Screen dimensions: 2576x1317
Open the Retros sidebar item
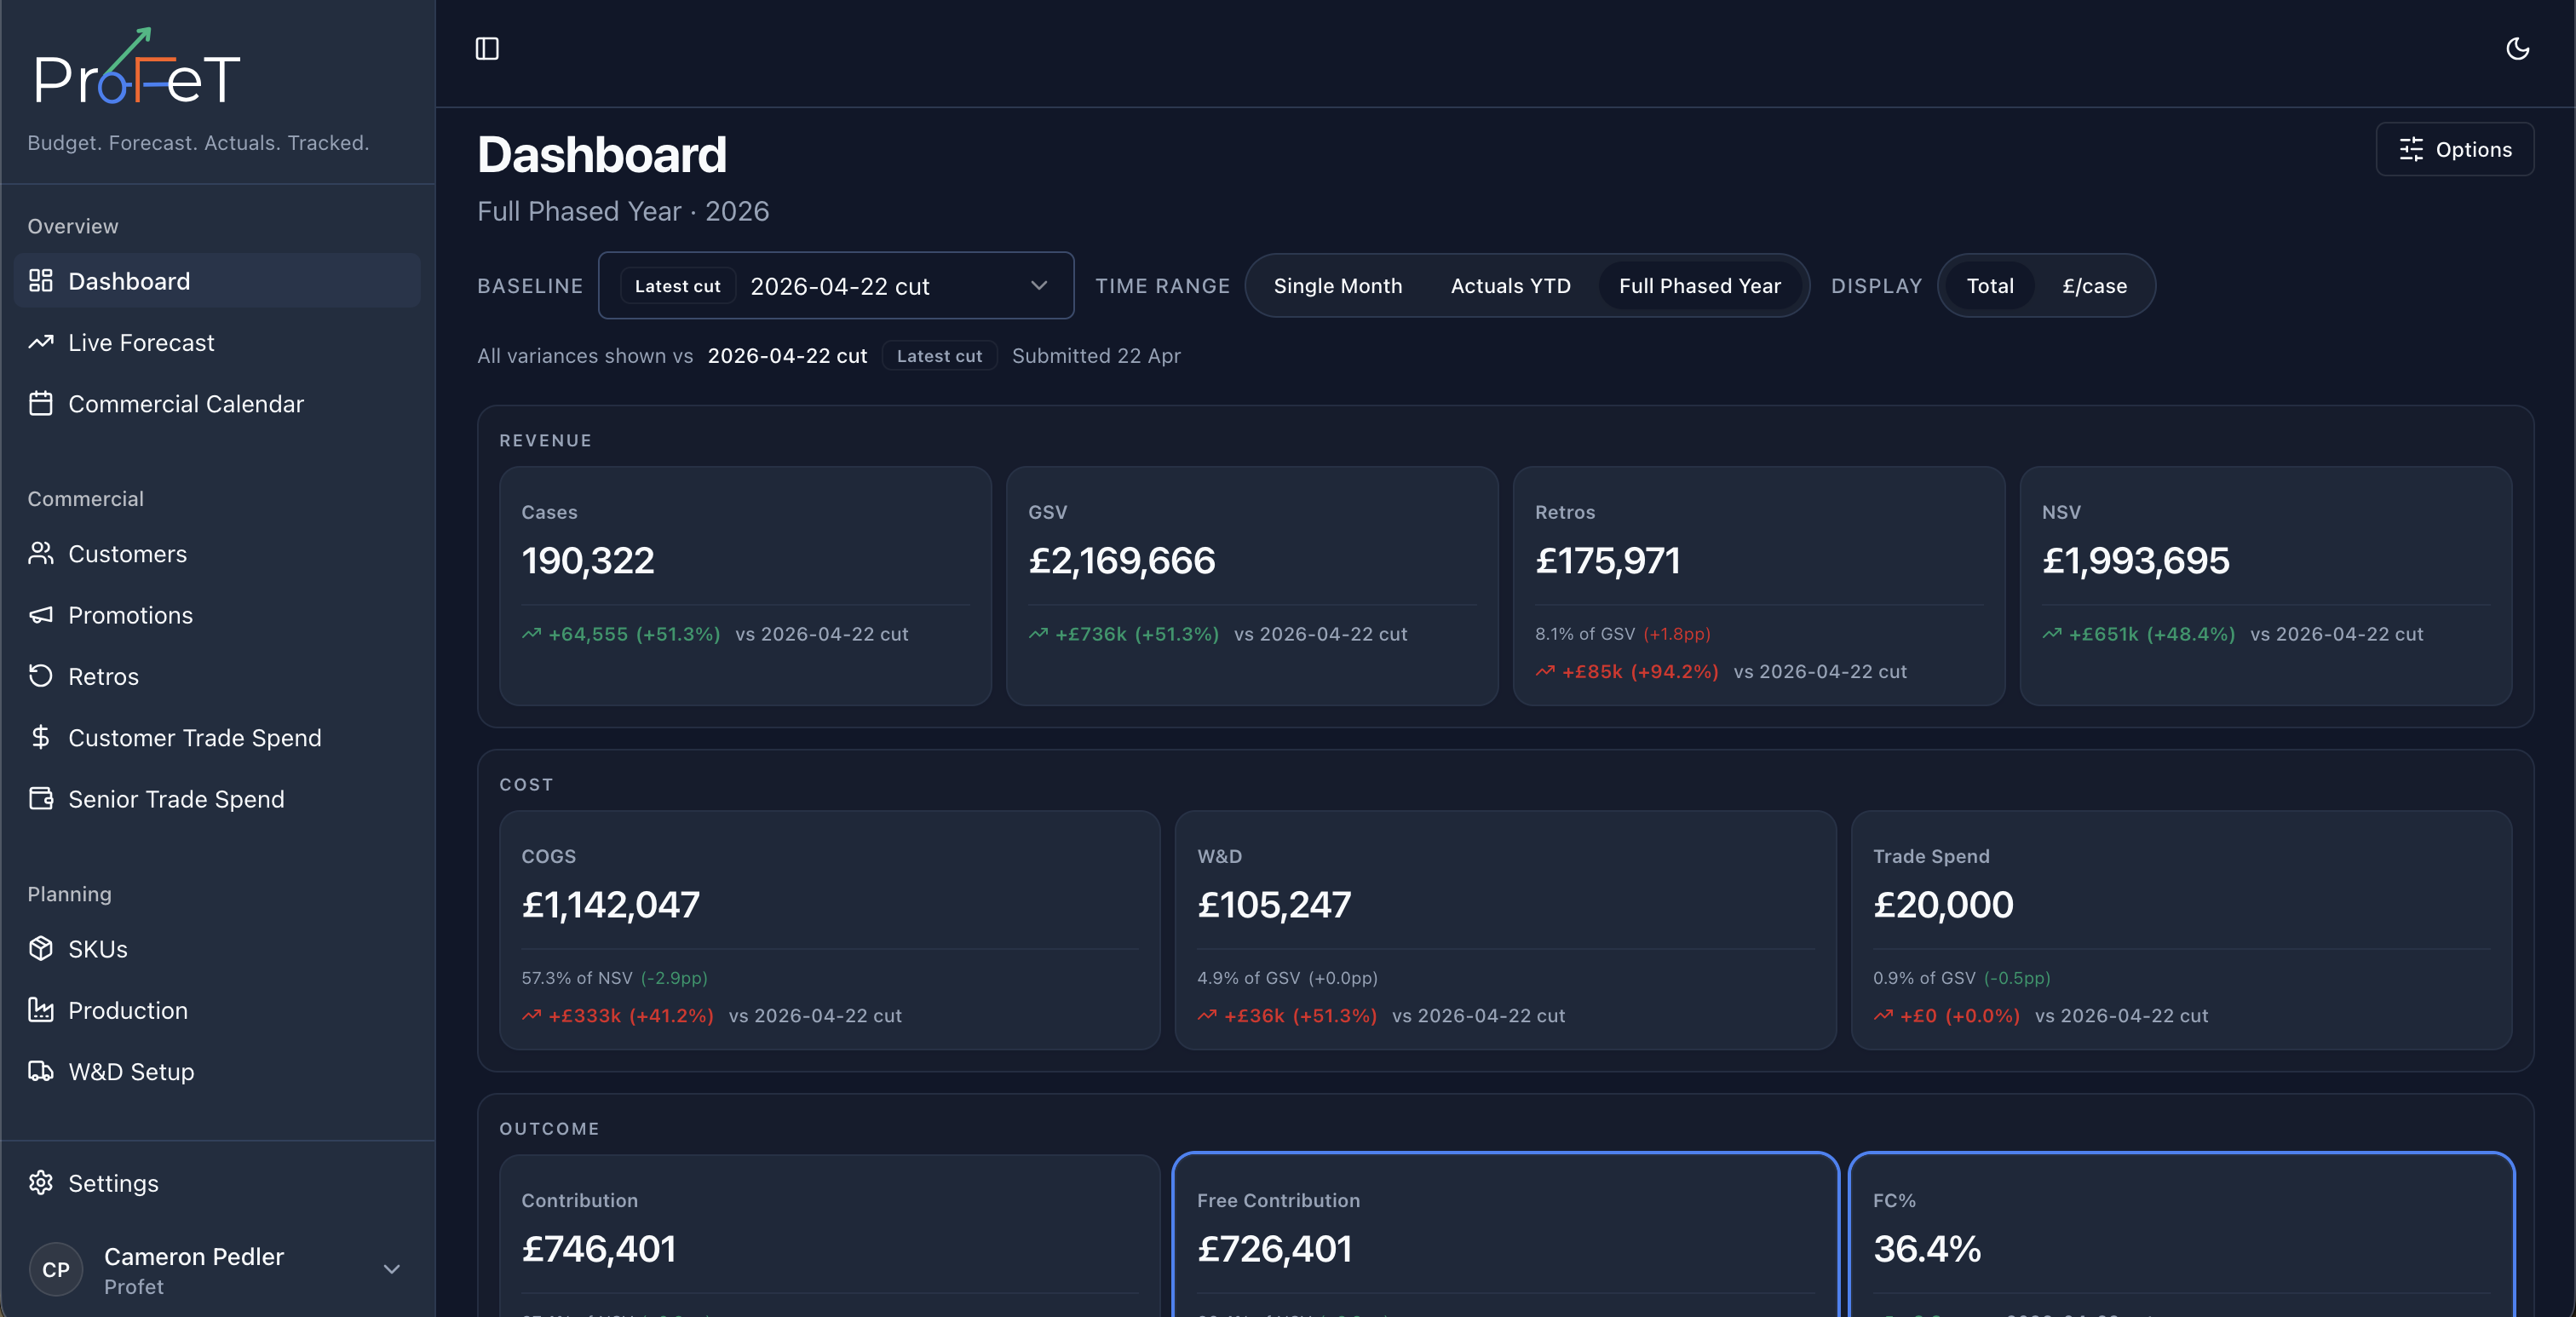point(217,676)
